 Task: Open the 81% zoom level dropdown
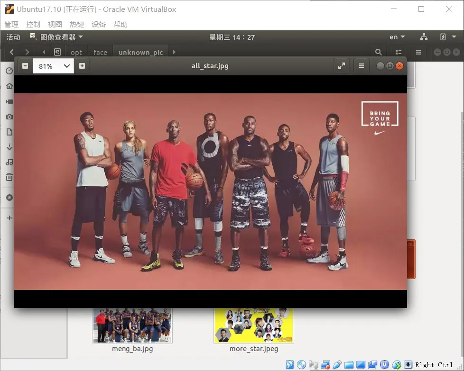pyautogui.click(x=53, y=66)
